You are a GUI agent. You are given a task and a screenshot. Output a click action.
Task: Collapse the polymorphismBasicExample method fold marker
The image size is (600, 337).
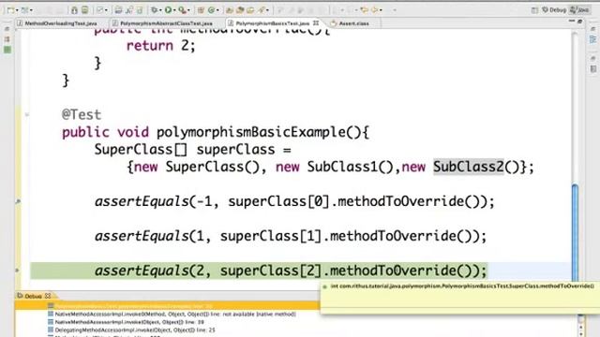pyautogui.click(x=27, y=114)
